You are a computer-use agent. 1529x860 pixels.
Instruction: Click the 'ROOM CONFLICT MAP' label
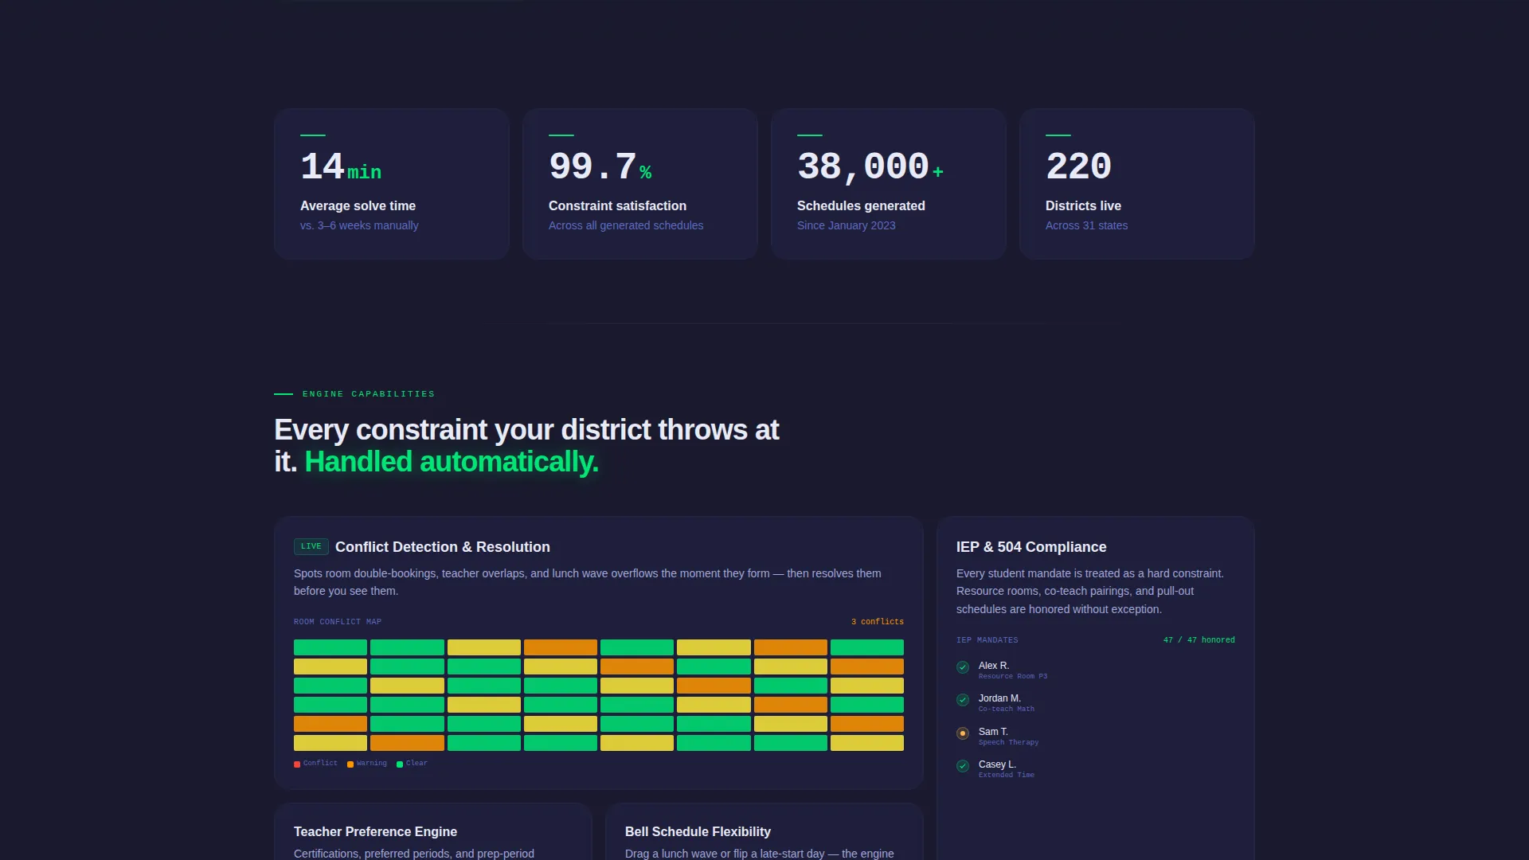click(x=338, y=622)
